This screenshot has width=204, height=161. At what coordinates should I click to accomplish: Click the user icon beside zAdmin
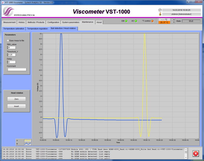point(160,14)
